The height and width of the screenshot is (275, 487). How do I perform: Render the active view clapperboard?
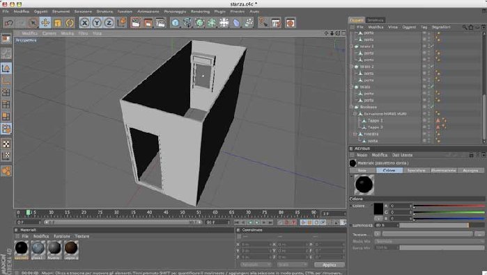pyautogui.click(x=136, y=23)
